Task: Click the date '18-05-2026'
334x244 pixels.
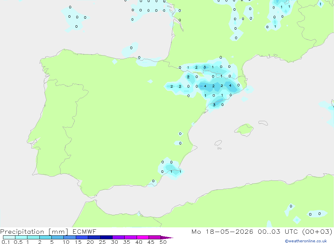Action: (x=229, y=231)
